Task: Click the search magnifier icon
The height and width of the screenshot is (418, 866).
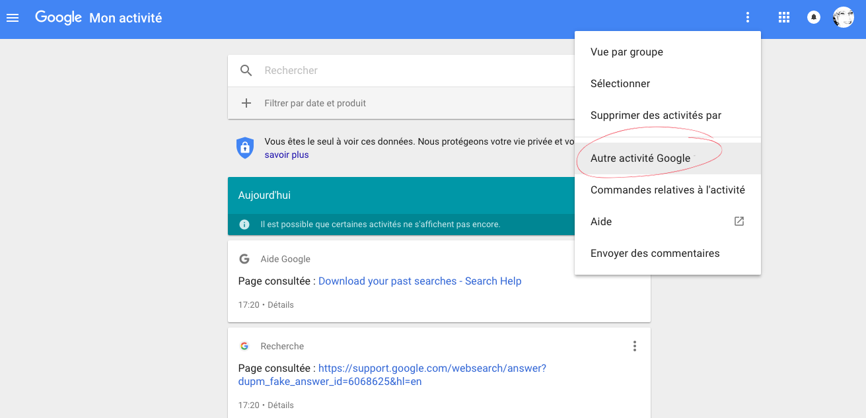Action: tap(246, 71)
